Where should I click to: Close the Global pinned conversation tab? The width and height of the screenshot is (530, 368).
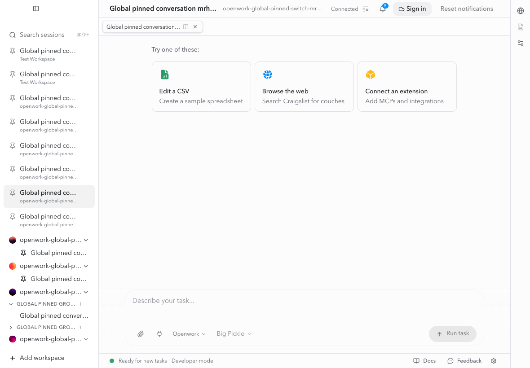195,26
